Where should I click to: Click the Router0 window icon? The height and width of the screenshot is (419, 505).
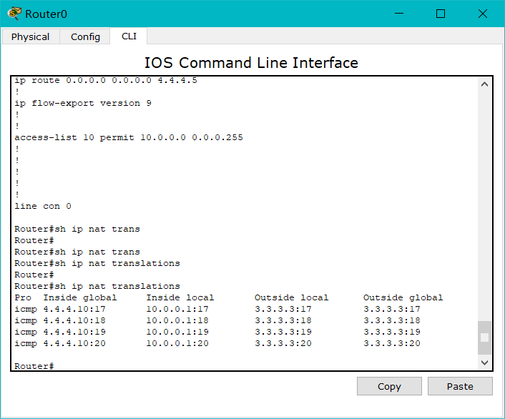click(x=14, y=14)
